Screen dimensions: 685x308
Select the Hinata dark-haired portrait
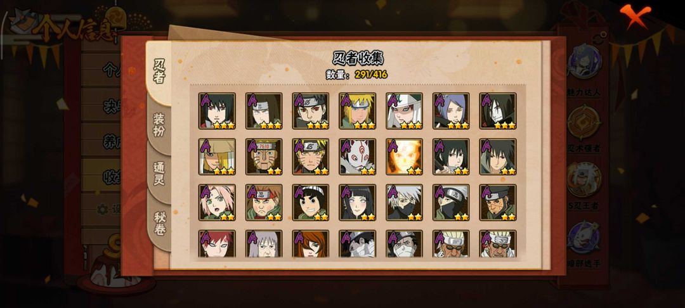click(x=357, y=202)
